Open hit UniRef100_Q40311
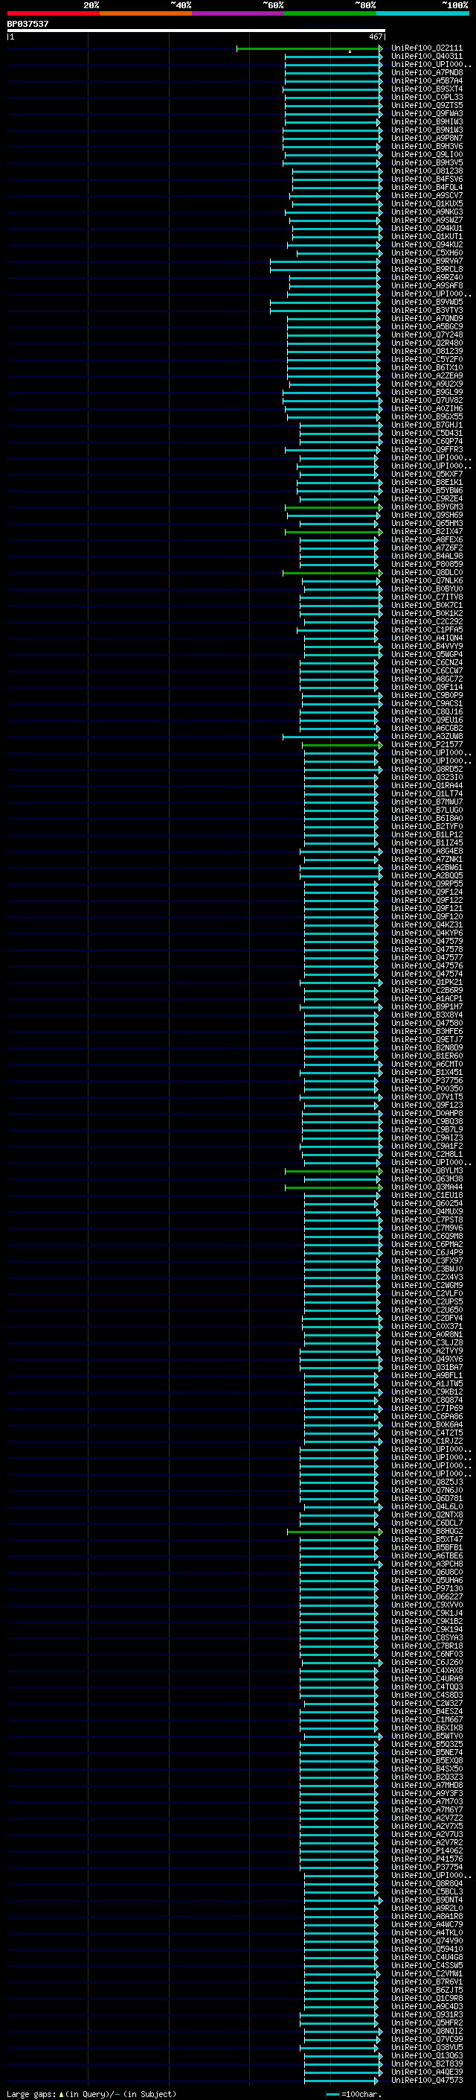The width and height of the screenshot is (476, 2100). click(x=427, y=57)
